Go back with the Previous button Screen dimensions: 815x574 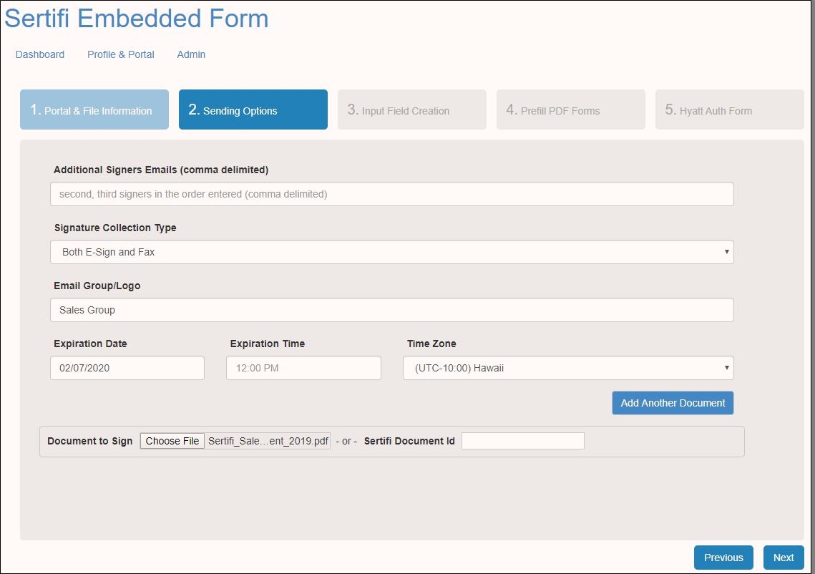point(723,558)
